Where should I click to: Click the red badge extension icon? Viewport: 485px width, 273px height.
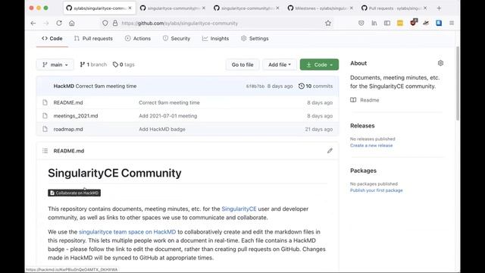pyautogui.click(x=413, y=22)
